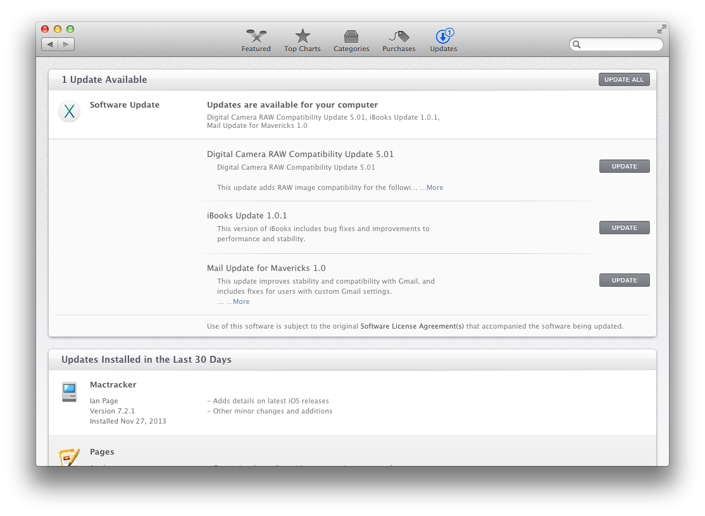This screenshot has height=516, width=705.
Task: Click the 'Version 7.2.1' text
Action: [x=113, y=411]
